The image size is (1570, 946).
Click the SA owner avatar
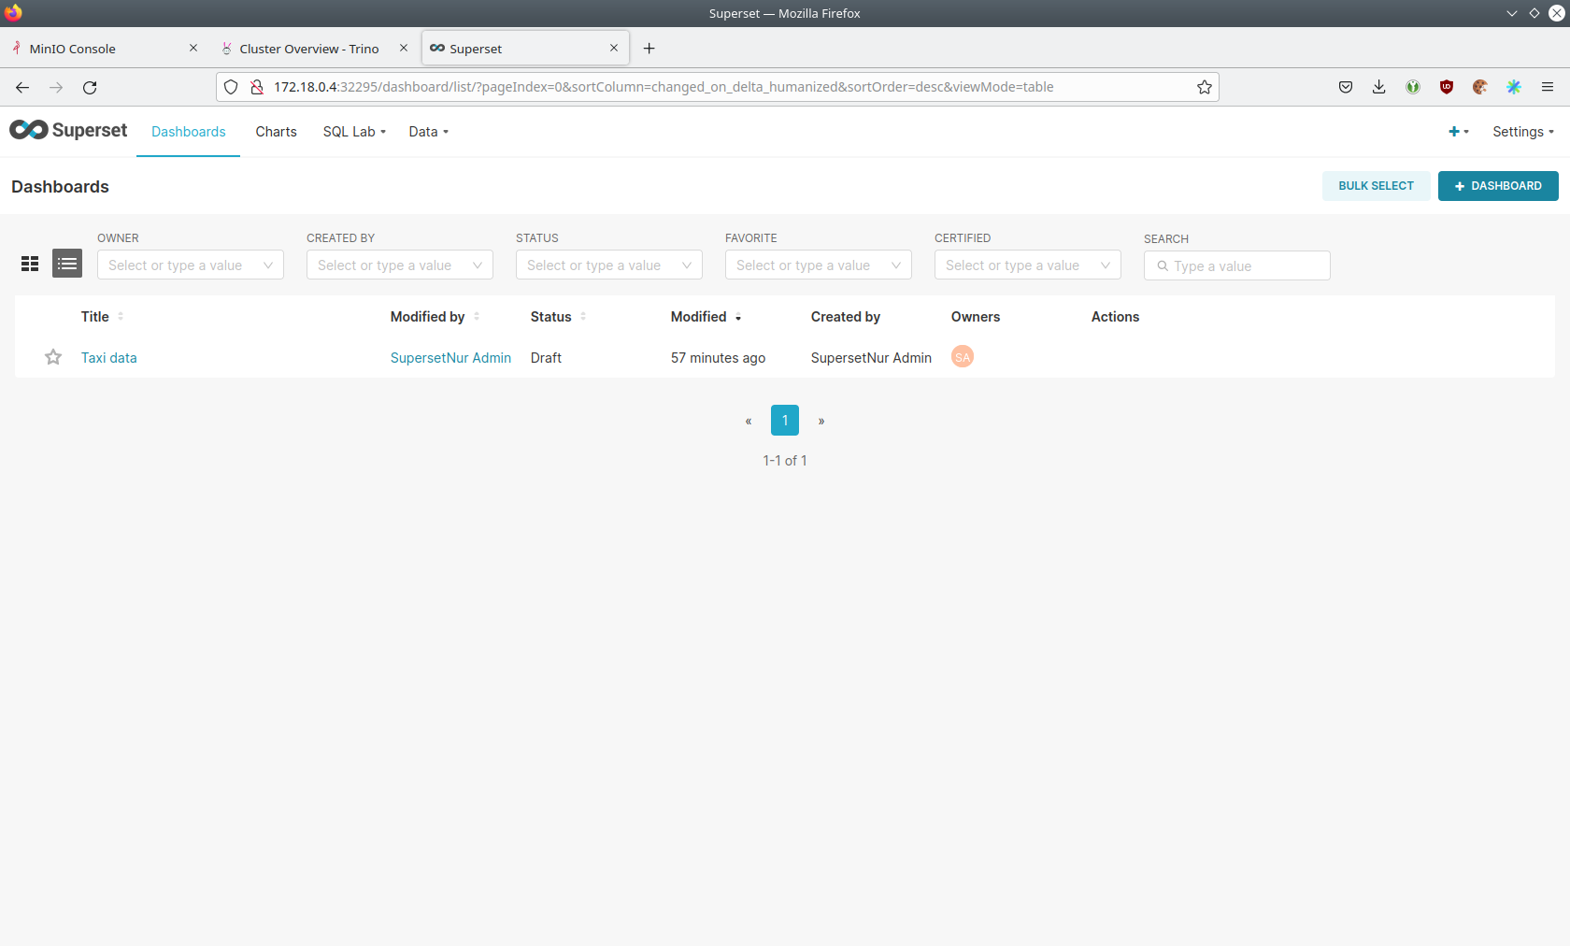click(962, 357)
